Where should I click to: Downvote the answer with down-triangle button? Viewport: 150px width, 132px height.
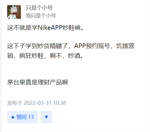[x=46, y=117]
